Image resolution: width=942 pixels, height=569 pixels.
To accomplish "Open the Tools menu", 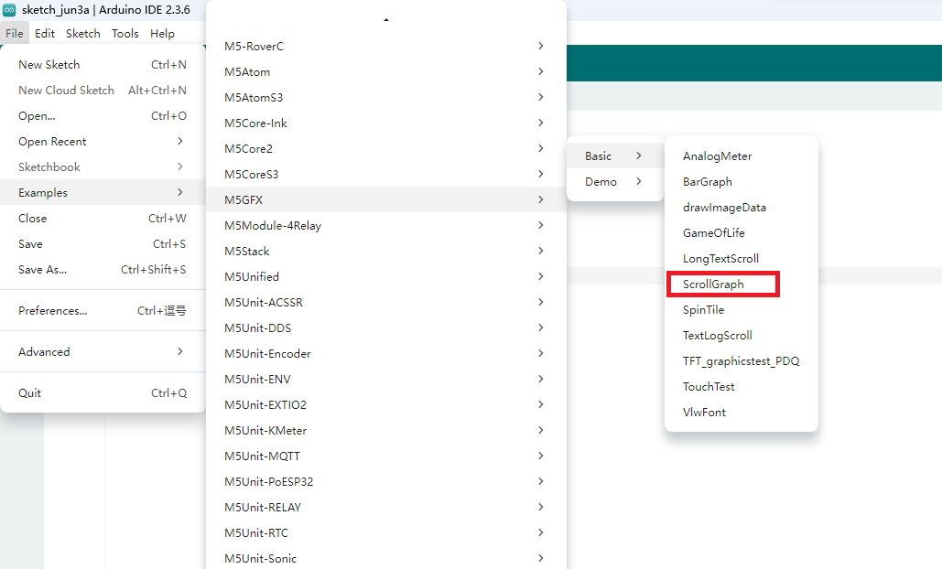I will (x=125, y=34).
